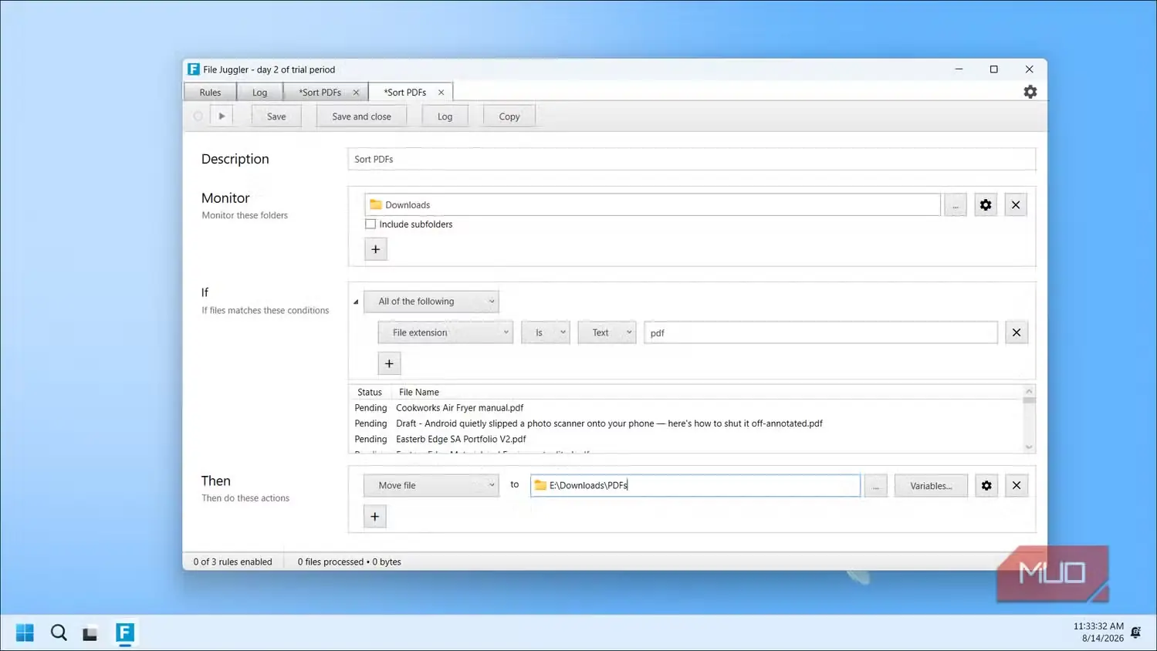Remove the Downloads monitored folder
The image size is (1157, 651).
click(x=1016, y=204)
